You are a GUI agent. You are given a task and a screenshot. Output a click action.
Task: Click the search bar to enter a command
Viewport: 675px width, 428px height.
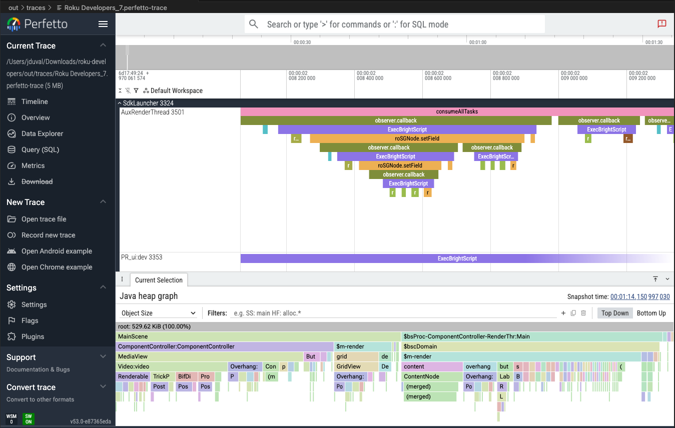click(395, 24)
